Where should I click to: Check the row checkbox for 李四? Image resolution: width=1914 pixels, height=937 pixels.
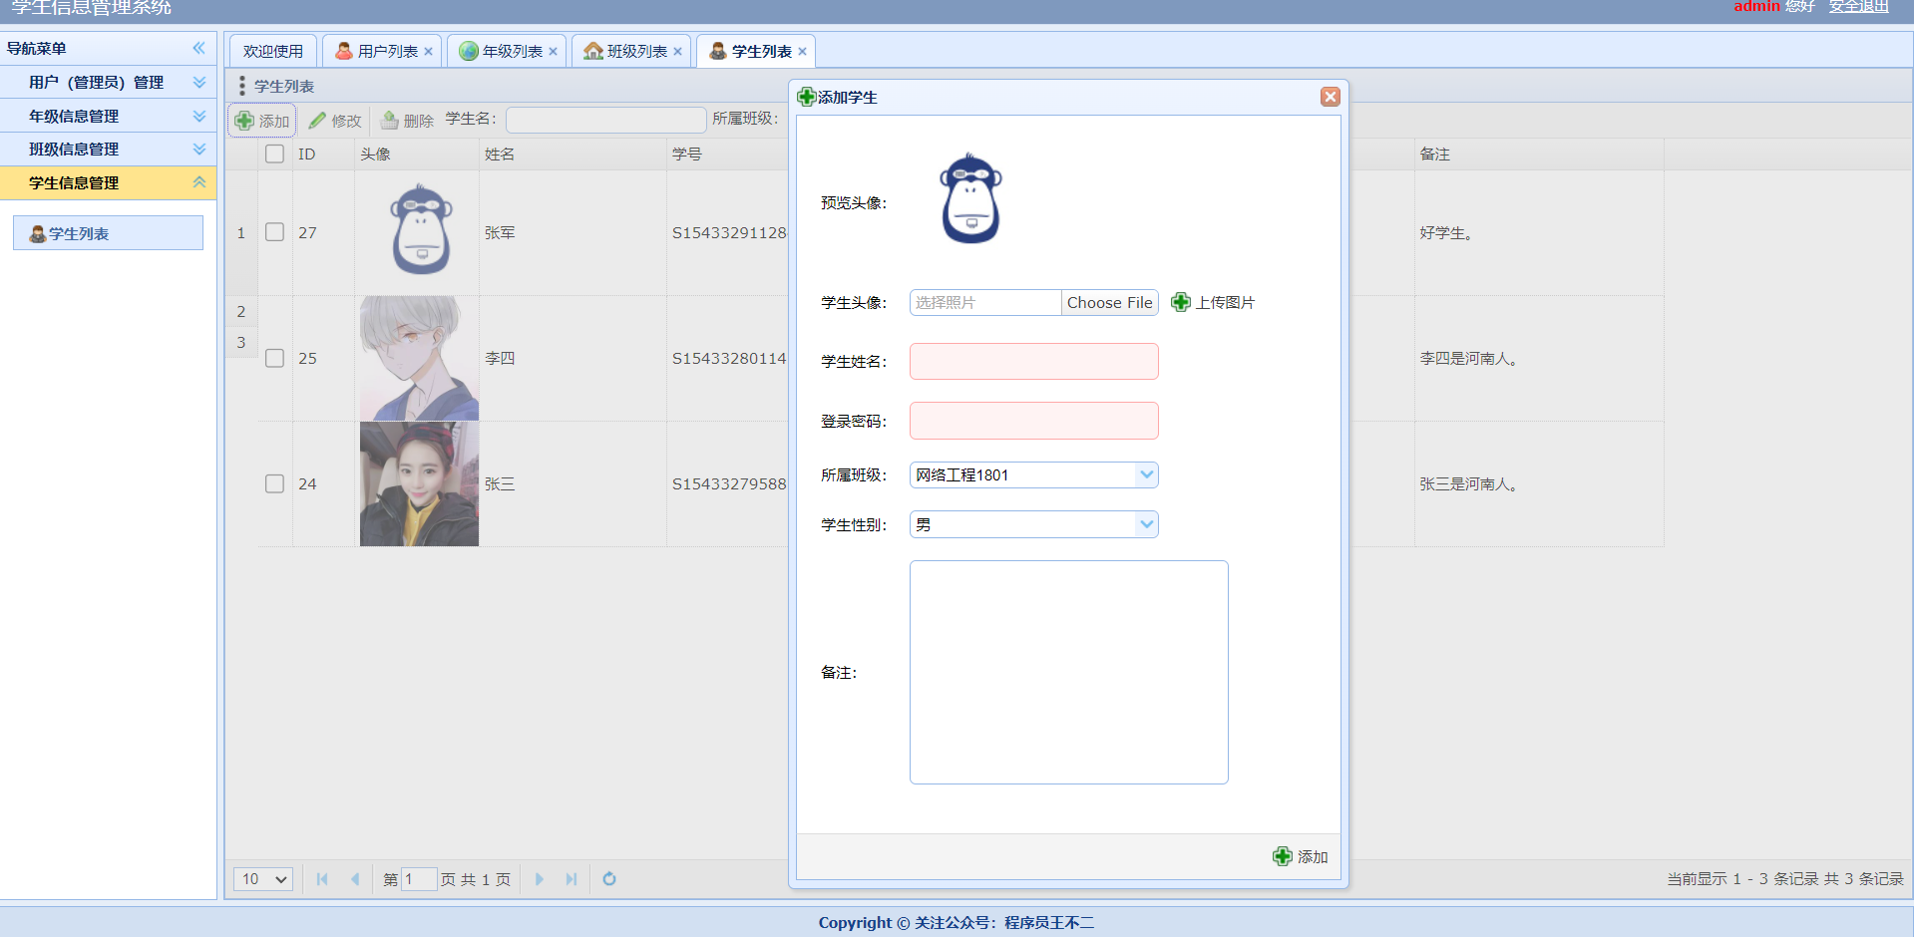pos(274,358)
